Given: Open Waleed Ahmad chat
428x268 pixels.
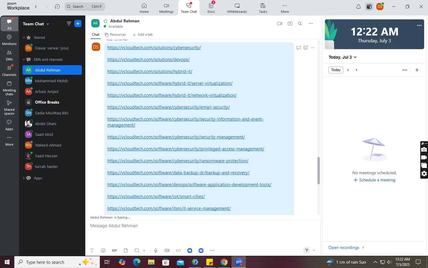Looking at the screenshot, I should tap(52, 145).
